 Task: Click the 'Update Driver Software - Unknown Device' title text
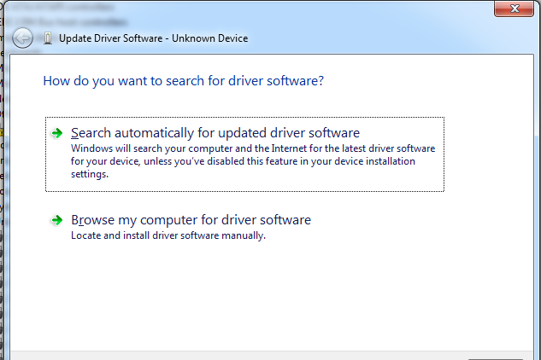click(153, 38)
